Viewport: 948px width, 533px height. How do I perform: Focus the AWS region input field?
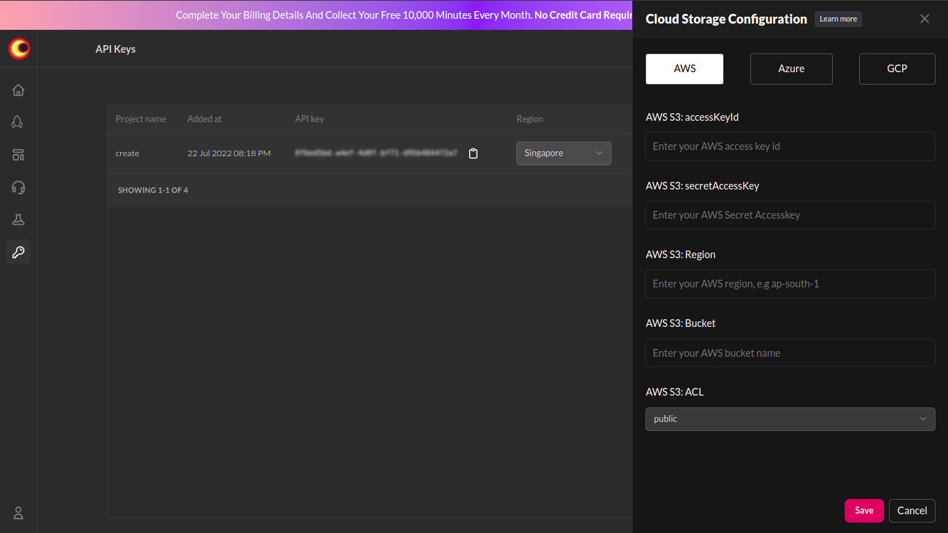[x=790, y=284]
